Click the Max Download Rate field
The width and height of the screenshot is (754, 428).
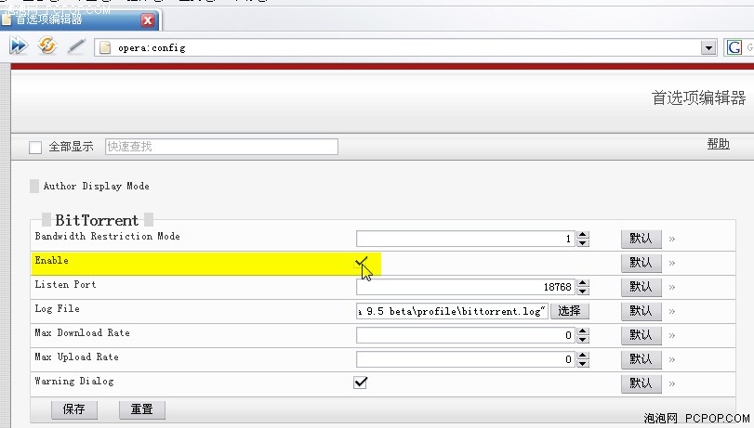[466, 335]
